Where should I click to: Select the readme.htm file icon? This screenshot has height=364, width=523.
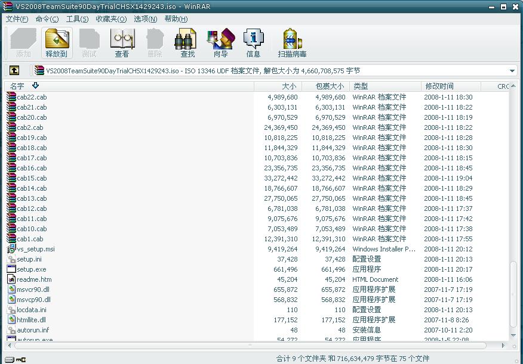pos(11,279)
